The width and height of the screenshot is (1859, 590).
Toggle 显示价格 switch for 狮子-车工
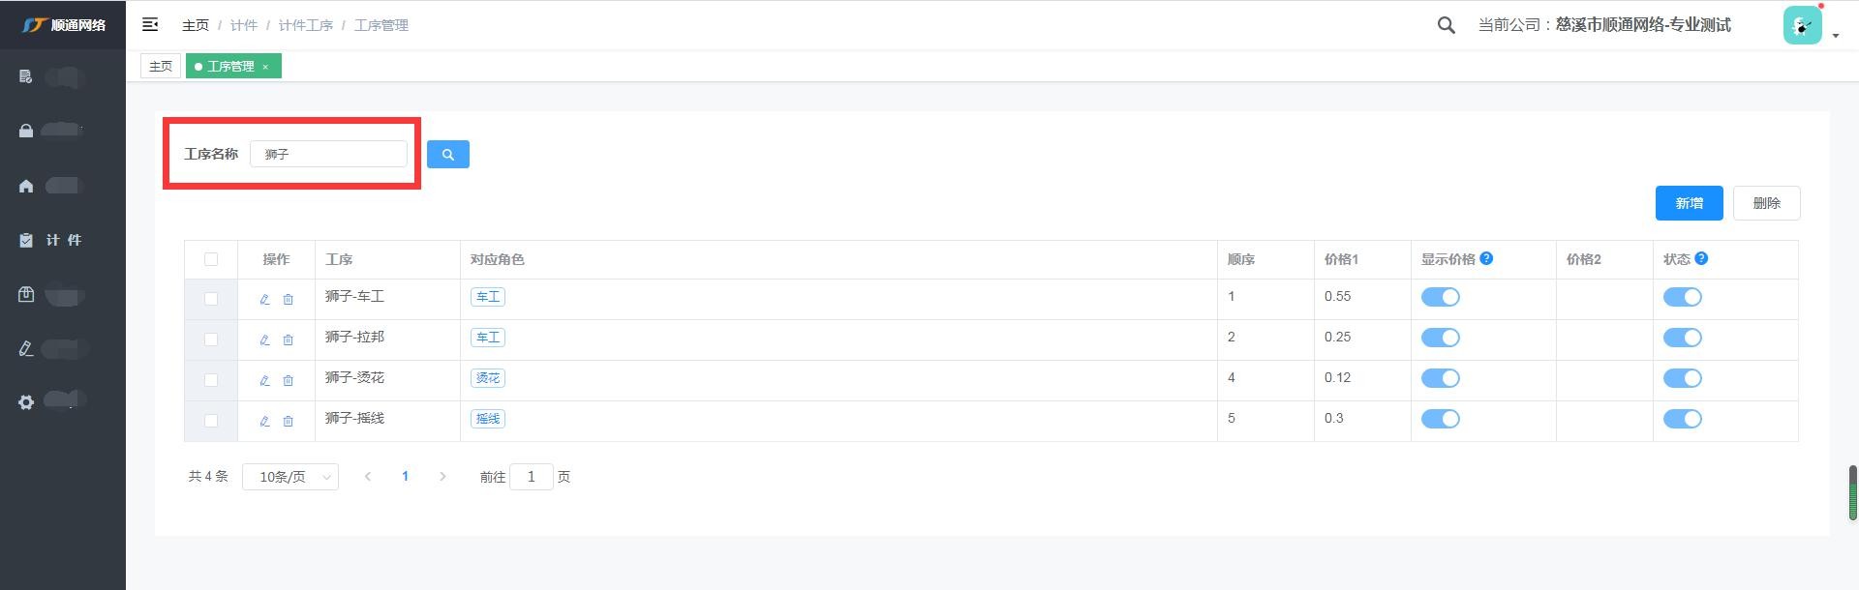point(1440,297)
